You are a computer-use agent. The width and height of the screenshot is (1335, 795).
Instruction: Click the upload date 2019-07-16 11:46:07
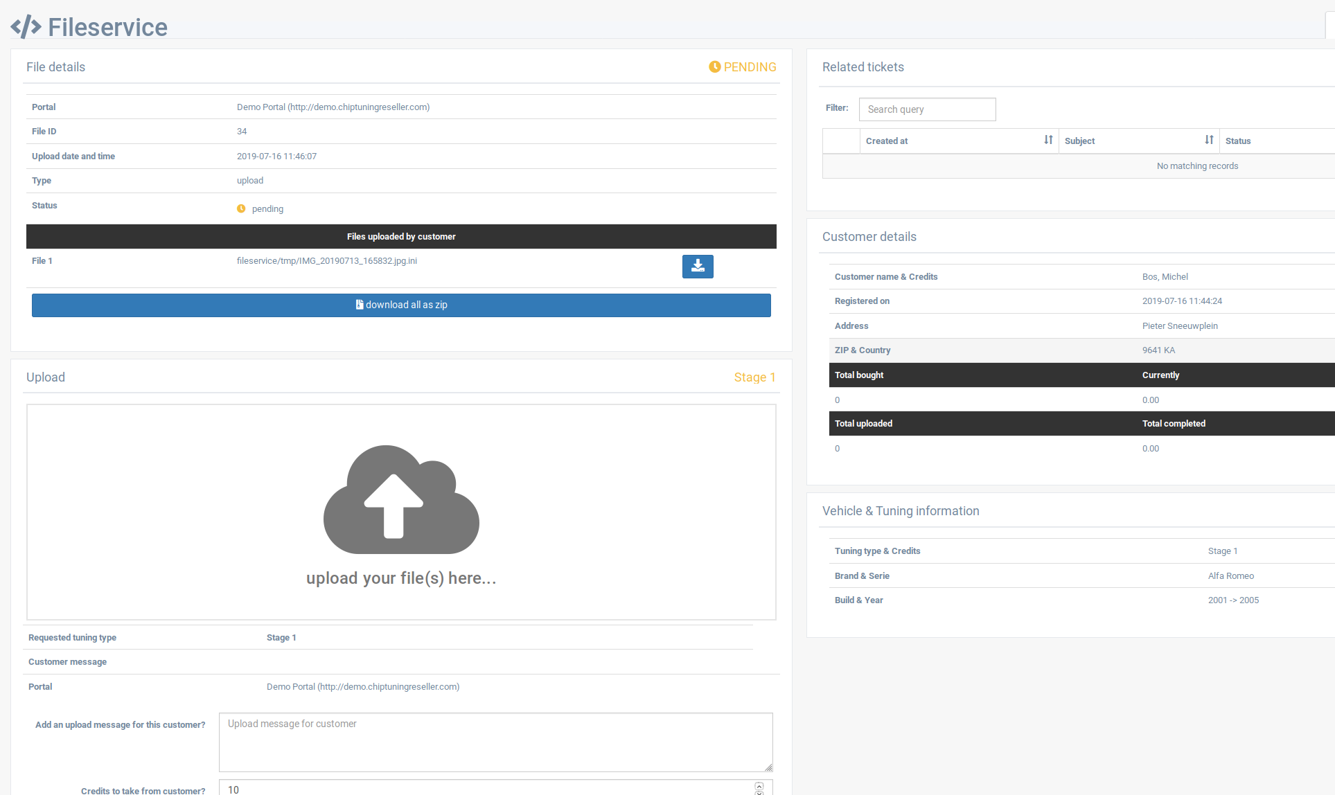point(276,157)
